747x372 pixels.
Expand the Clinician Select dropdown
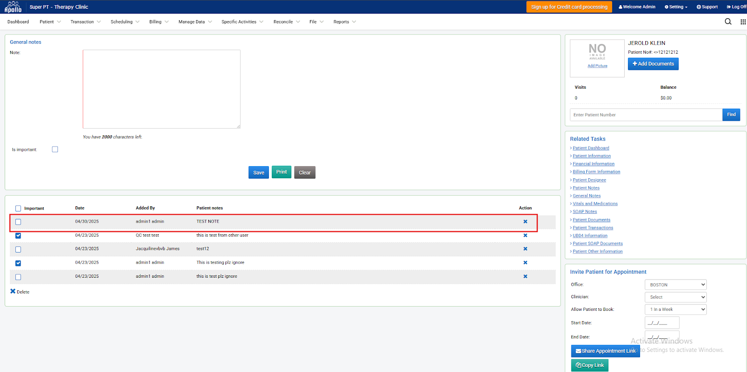(x=675, y=297)
